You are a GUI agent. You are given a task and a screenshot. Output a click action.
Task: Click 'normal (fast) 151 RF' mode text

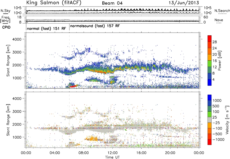(46, 28)
